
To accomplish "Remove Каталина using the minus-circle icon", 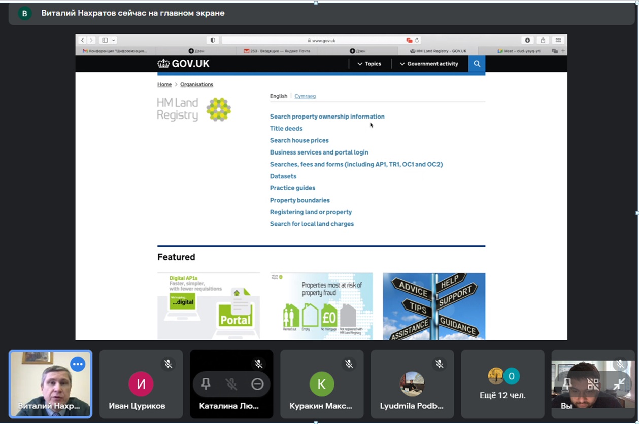I will tap(257, 384).
